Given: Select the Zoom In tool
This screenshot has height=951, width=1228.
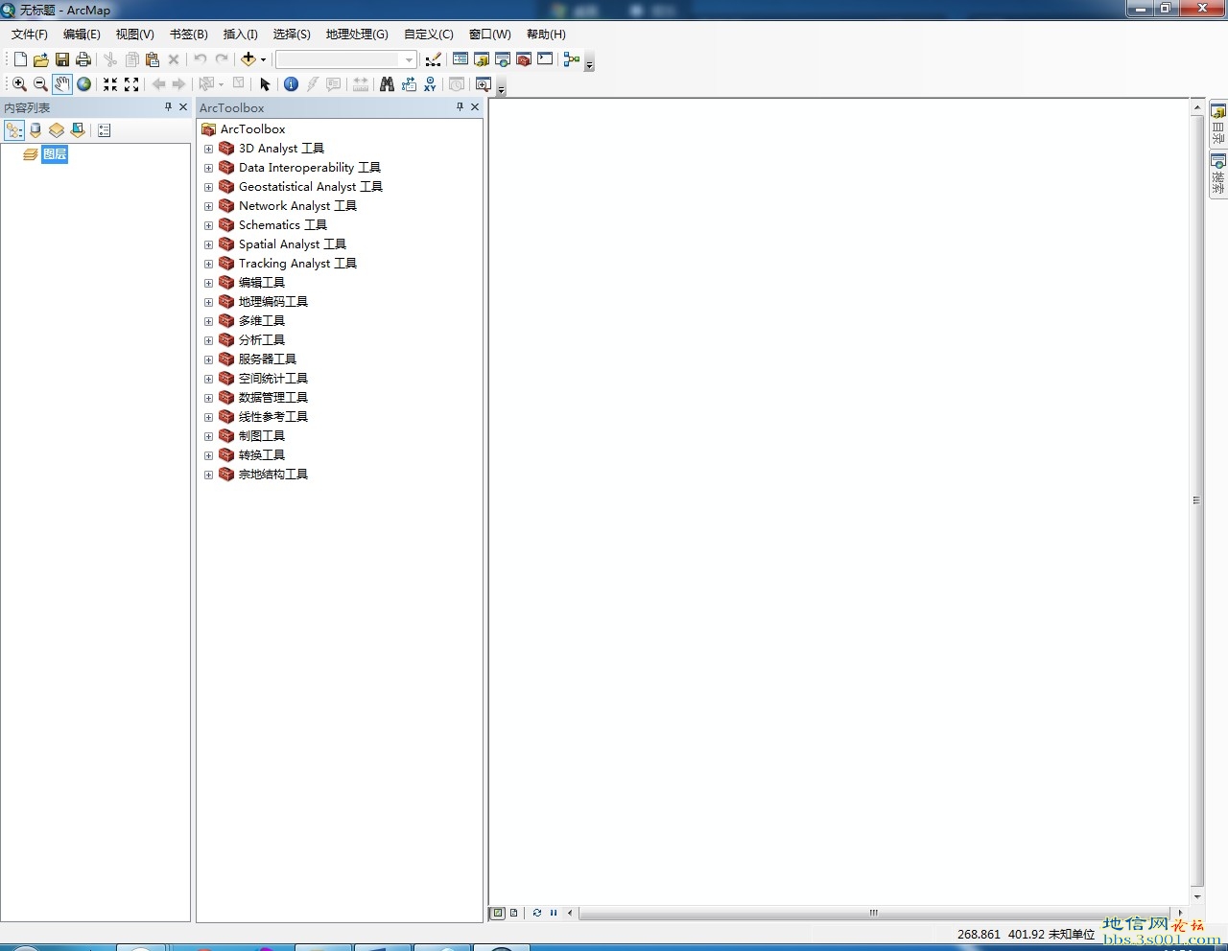Looking at the screenshot, I should point(19,84).
